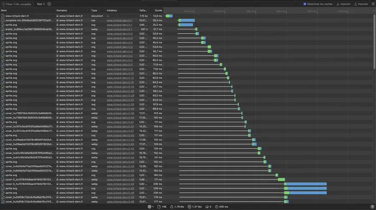Viewport: 376px width, 210px height.
Task: Select avatar_hu85ecc3e298728880b0bde2d request name
Action: click(29, 29)
